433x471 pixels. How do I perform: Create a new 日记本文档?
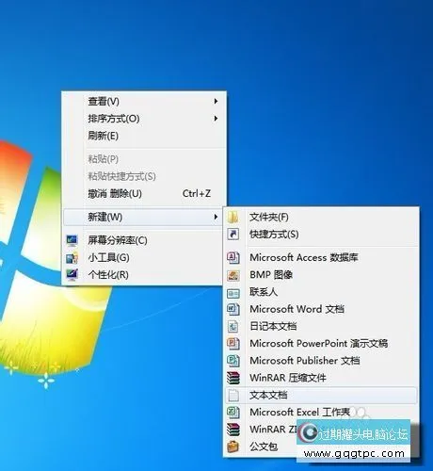tap(321, 326)
